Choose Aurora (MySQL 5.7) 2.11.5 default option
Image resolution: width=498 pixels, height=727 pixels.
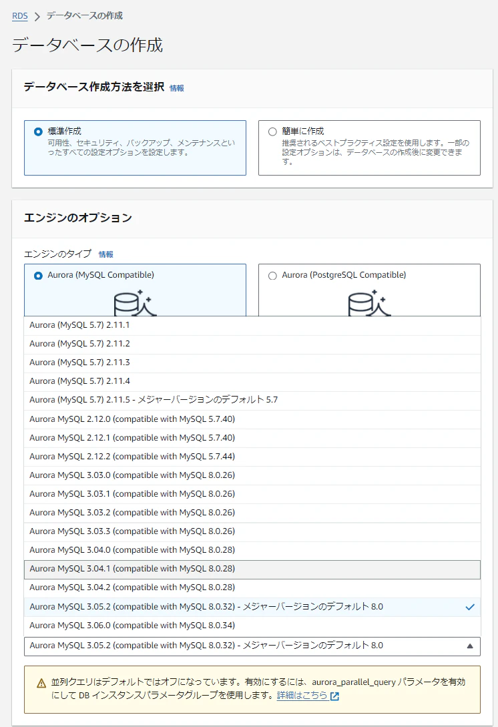(252, 401)
